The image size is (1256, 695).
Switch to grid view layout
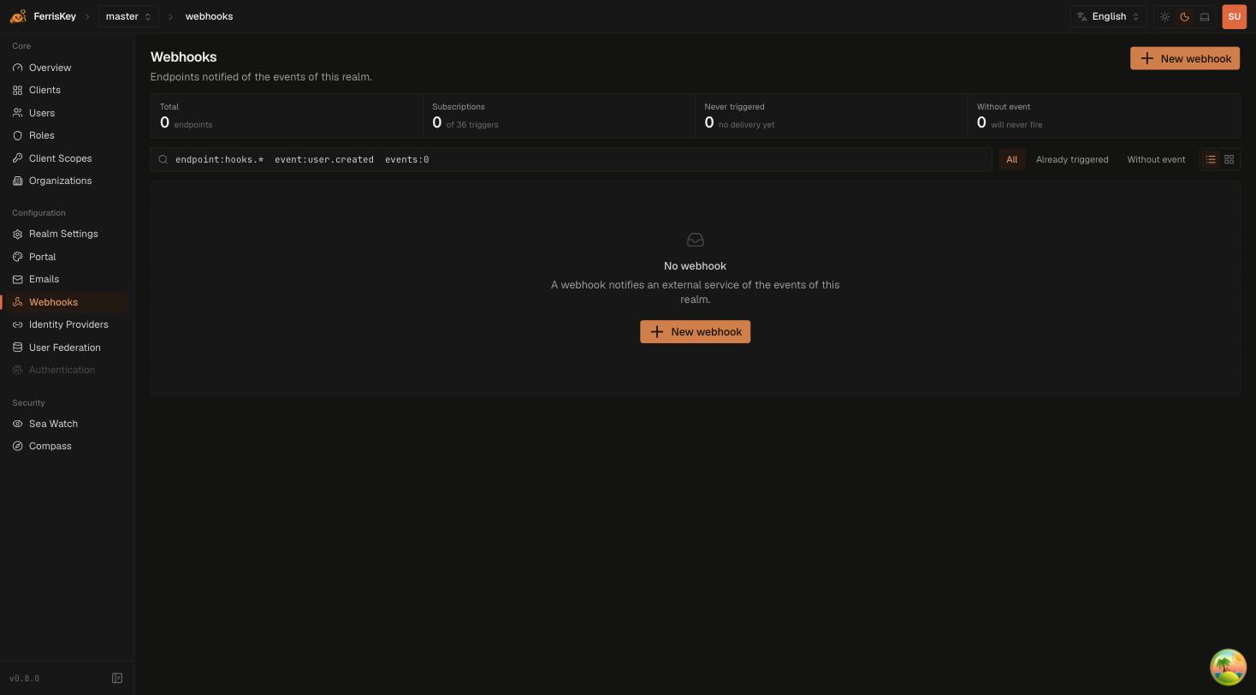click(1229, 159)
